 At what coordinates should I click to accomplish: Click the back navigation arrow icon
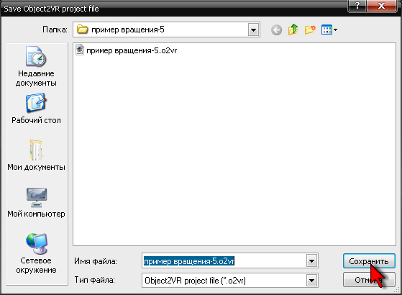[276, 30]
